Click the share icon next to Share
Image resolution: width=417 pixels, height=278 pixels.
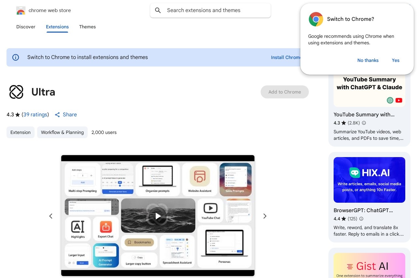click(x=57, y=115)
